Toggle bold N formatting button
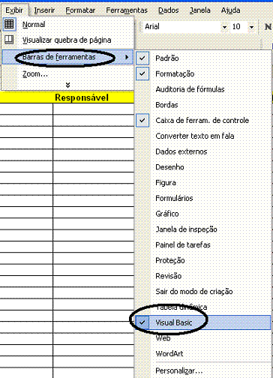The image size is (273, 378). [x=268, y=26]
